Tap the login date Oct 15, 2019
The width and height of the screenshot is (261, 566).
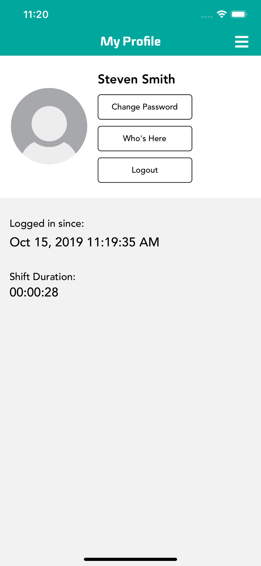tap(46, 242)
